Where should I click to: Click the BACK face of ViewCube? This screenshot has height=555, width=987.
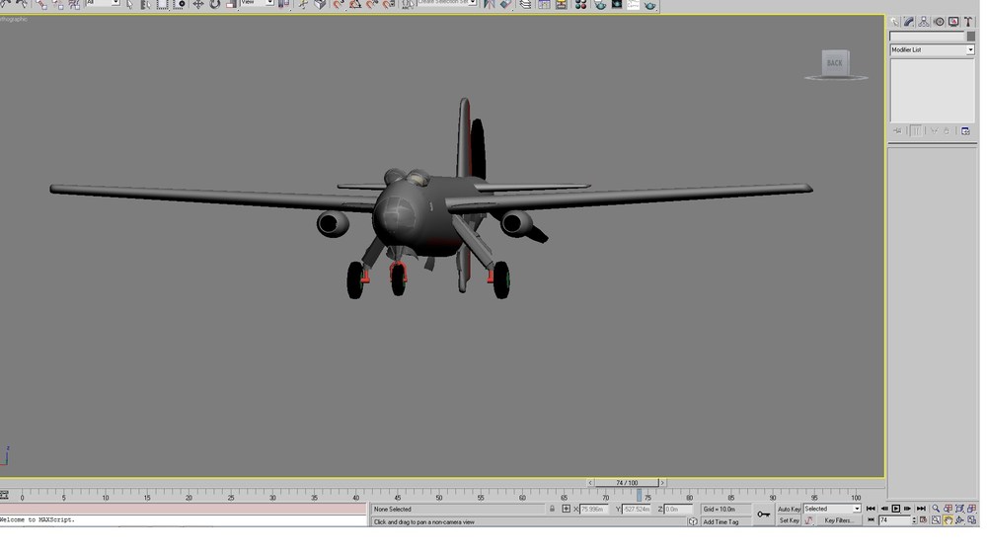835,63
